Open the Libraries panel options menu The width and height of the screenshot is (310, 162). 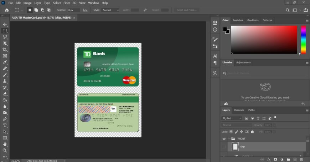pyautogui.click(x=307, y=63)
